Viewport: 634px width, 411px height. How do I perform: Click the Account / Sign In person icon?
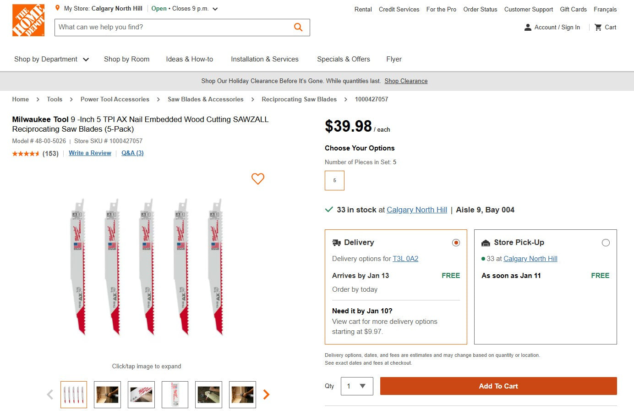(528, 27)
